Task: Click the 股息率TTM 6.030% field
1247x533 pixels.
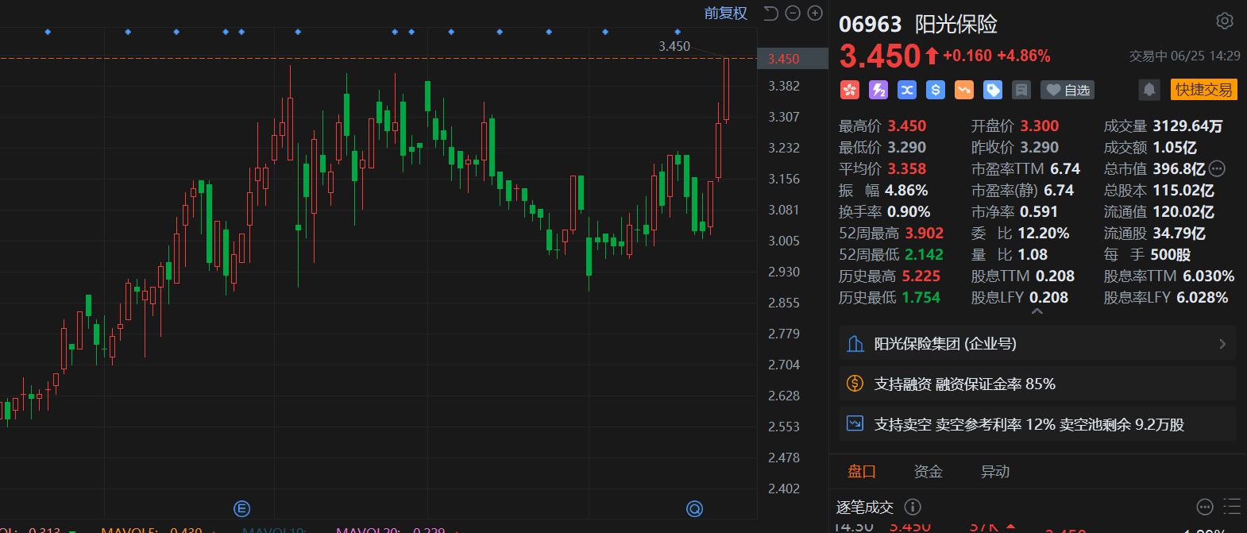Action: [1169, 276]
